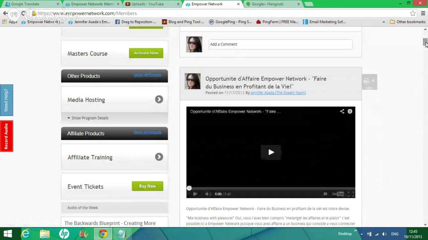Screen dimensions: 428x240
Task: Open GooglePing bookmark
Action: pyautogui.click(x=230, y=22)
